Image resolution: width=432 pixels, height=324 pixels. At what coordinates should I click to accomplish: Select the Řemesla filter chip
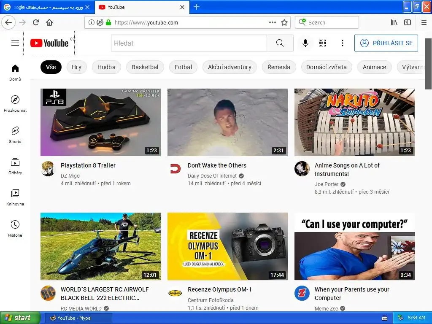(279, 67)
